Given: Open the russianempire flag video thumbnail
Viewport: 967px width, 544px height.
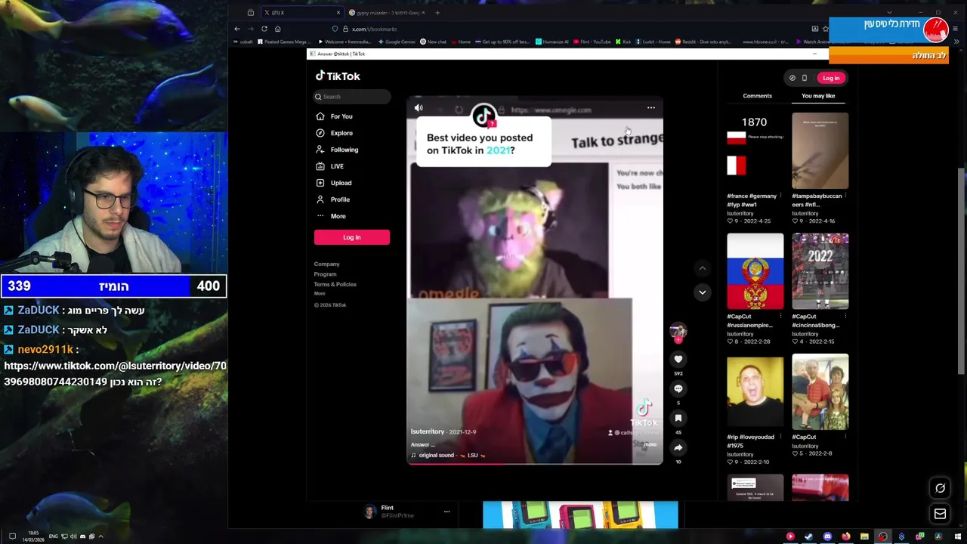Looking at the screenshot, I should [x=755, y=271].
